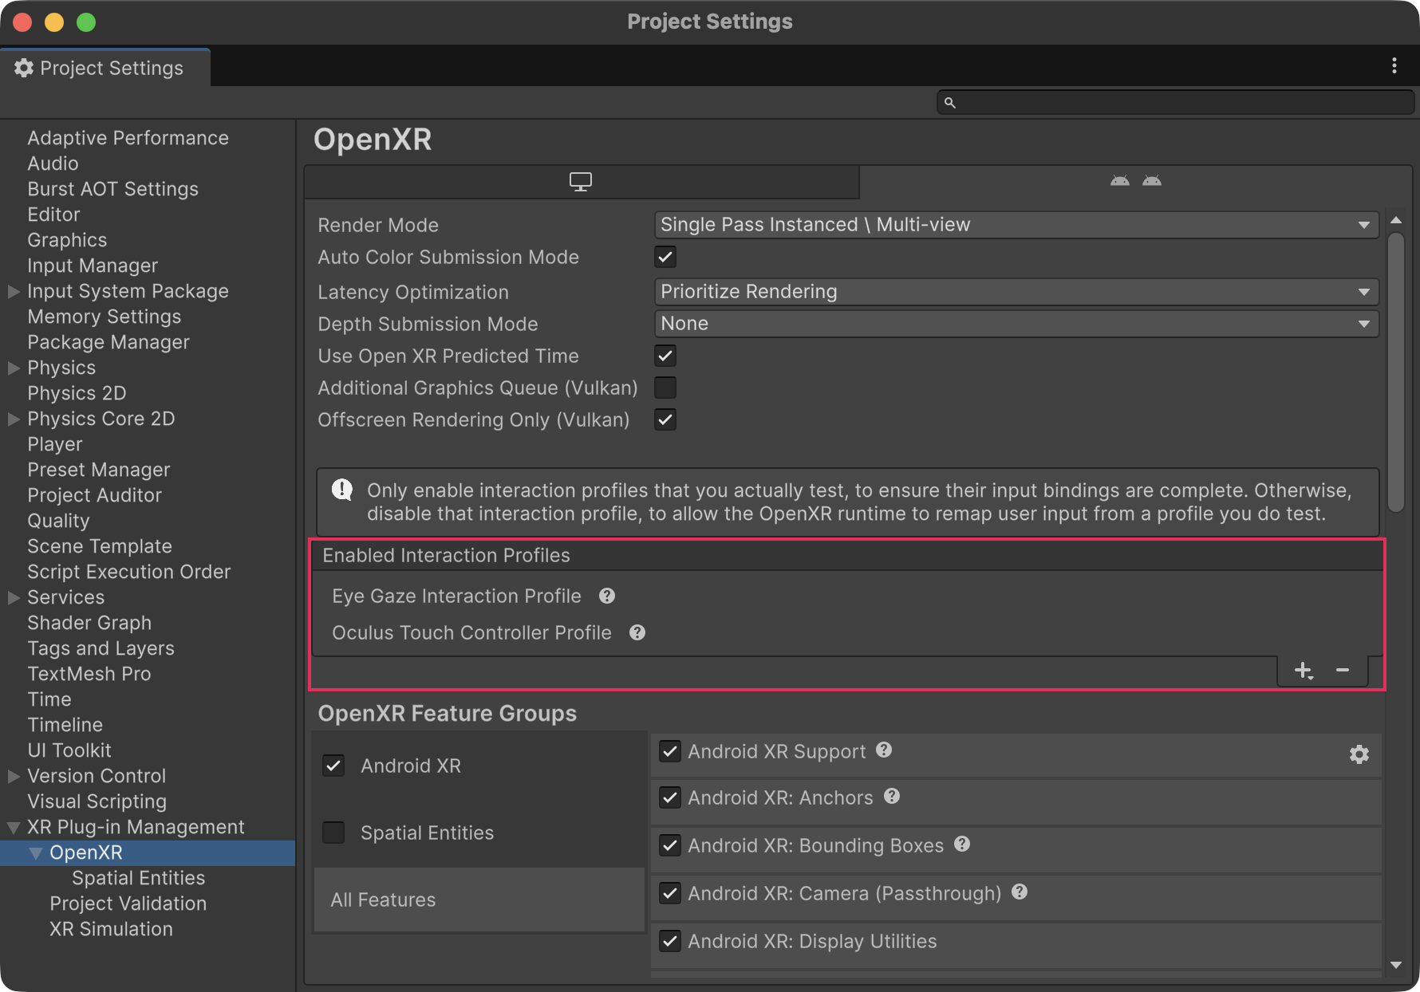
Task: Switch to the Android platform tab
Action: tap(1136, 182)
